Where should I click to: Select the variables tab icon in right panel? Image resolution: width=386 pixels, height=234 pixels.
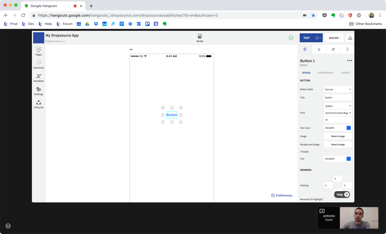333,49
